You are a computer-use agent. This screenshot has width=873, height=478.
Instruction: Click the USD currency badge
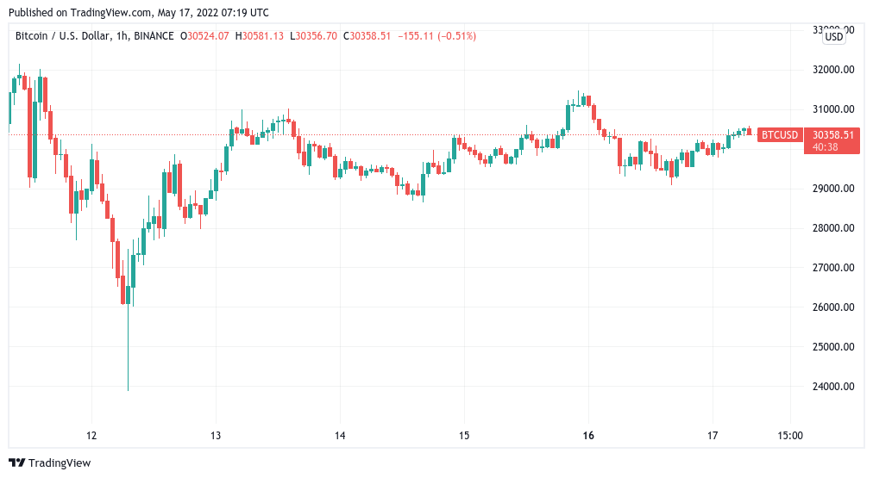pyautogui.click(x=834, y=37)
